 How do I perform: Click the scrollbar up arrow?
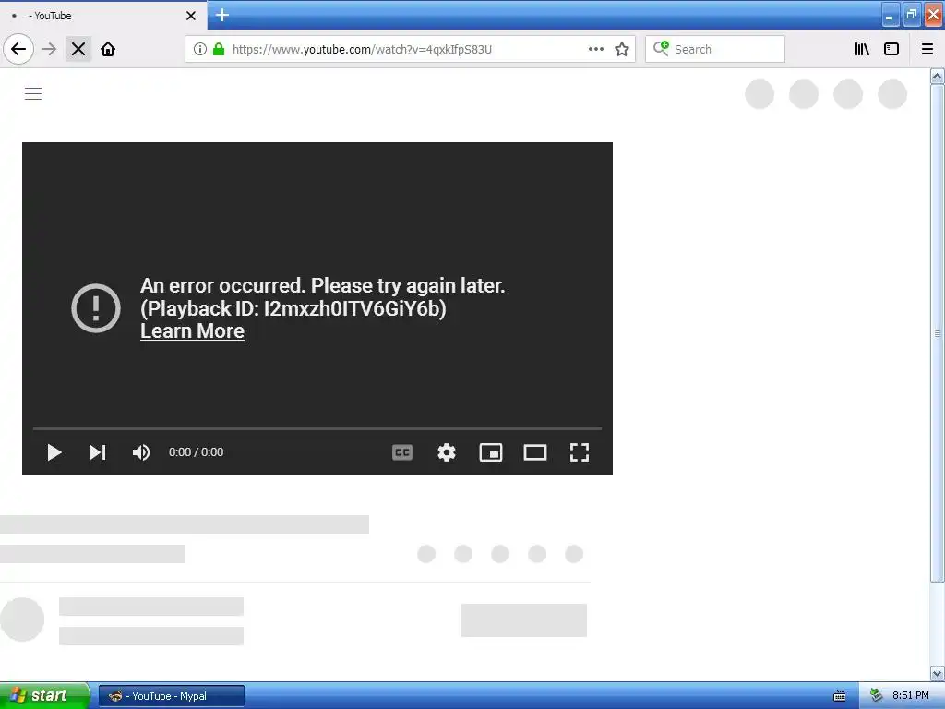coord(937,76)
